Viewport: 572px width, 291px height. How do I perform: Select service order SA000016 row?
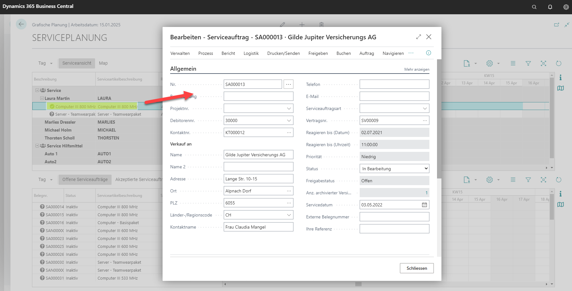coord(97,223)
